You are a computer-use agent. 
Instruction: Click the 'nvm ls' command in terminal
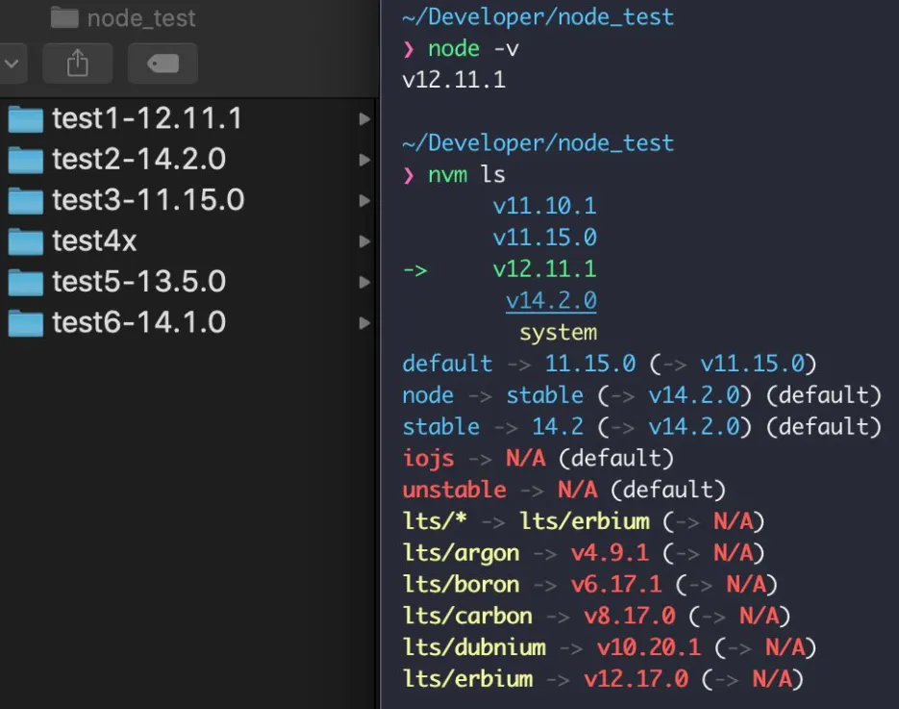466,174
